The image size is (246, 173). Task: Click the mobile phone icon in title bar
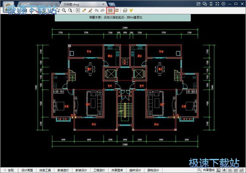[211, 4]
